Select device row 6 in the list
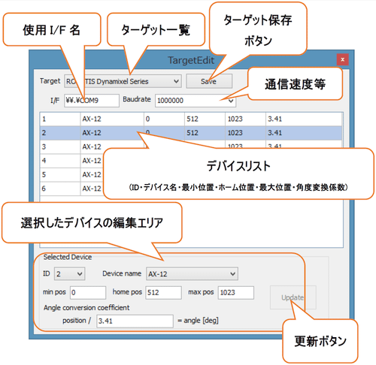This screenshot has height=365, width=376. tap(71, 189)
